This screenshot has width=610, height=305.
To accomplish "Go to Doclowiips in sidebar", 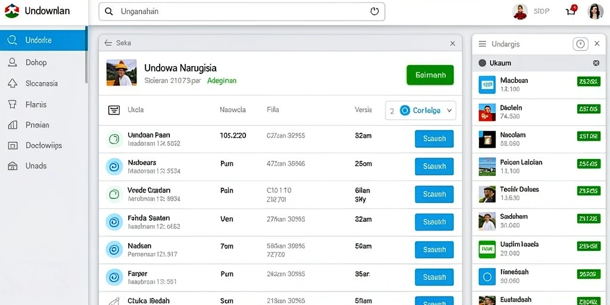I will [x=44, y=145].
